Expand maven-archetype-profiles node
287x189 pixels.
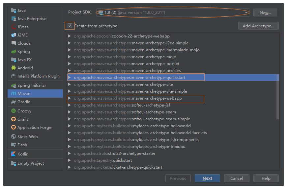(x=70, y=71)
